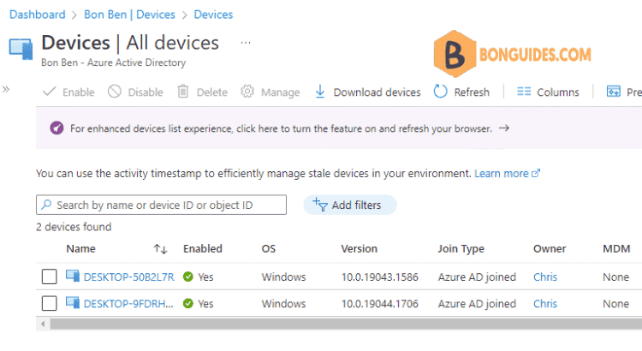Tick the checkbox for DESKTOP-9FDRH device
The width and height of the screenshot is (642, 351).
click(x=50, y=303)
